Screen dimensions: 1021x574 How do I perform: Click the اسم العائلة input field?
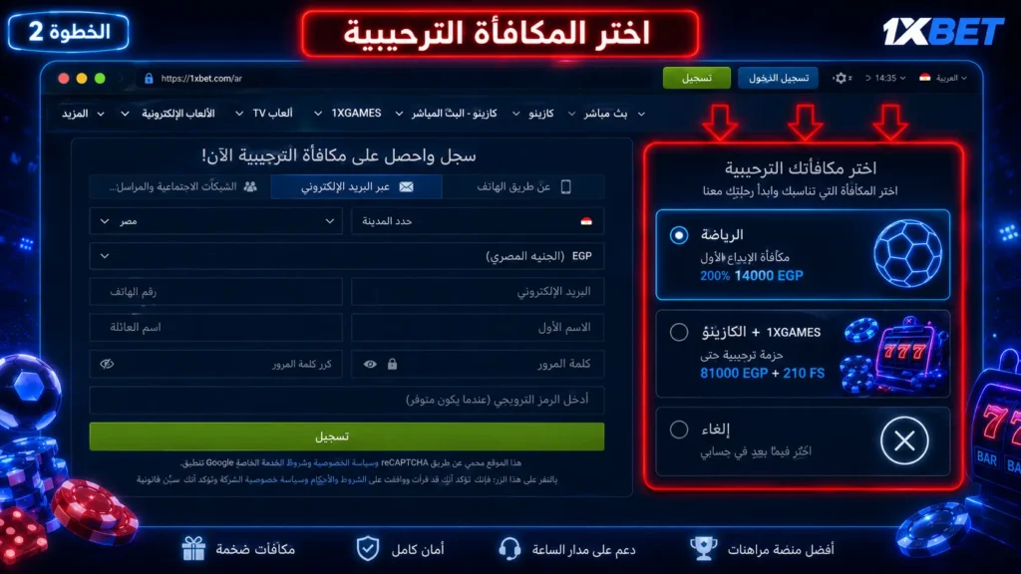[x=216, y=327]
